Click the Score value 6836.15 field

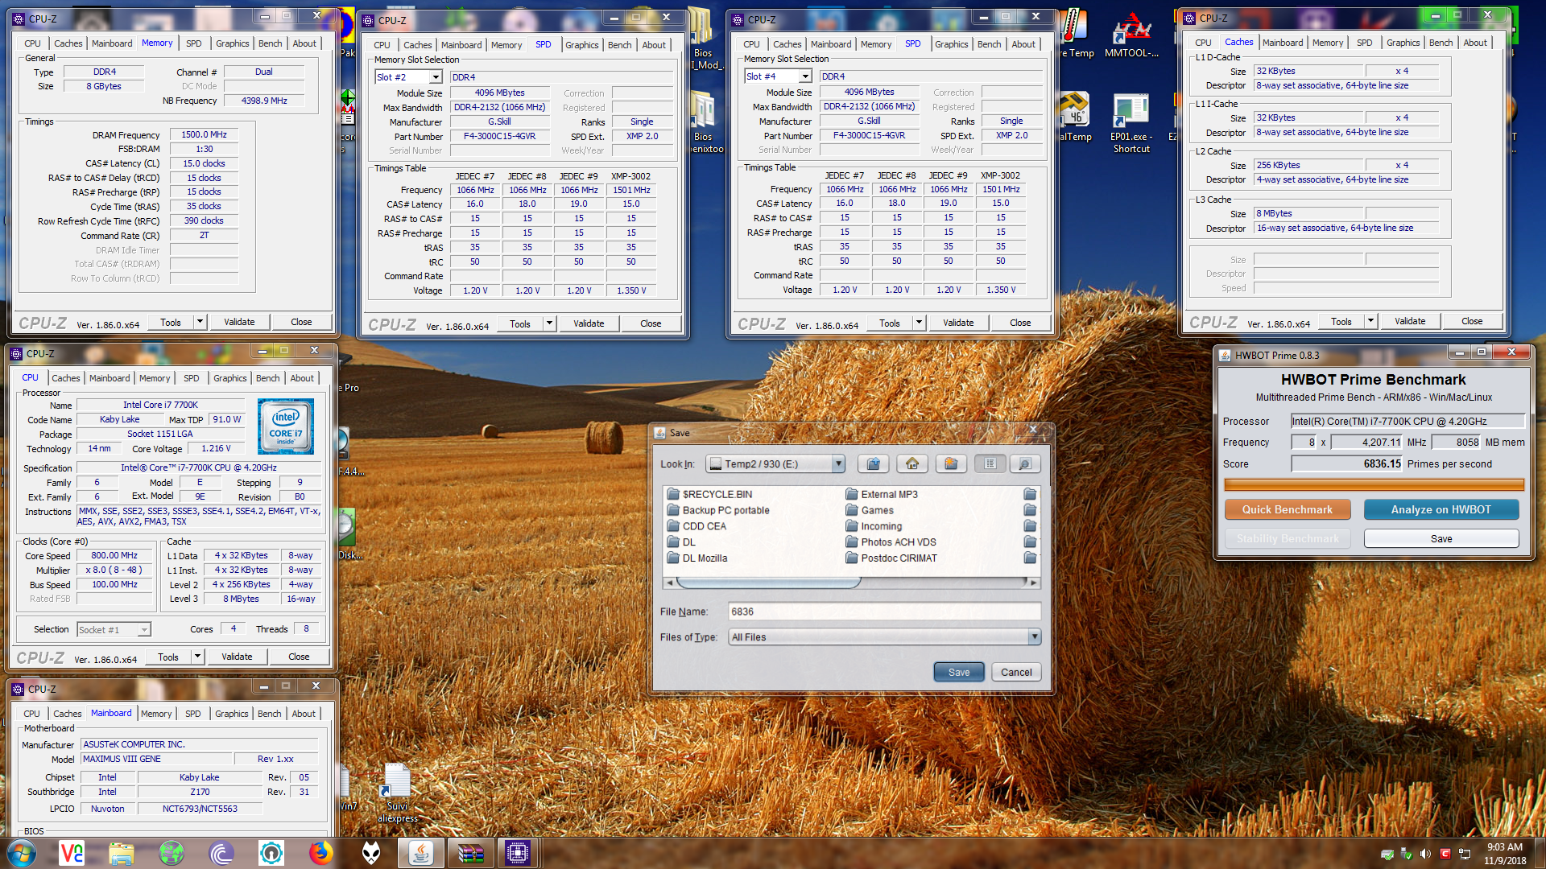tap(1347, 464)
